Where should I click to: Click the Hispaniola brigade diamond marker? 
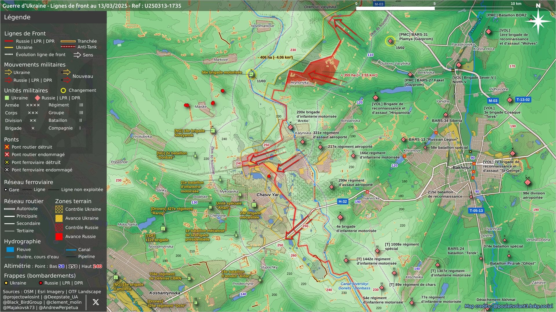click(x=376, y=98)
